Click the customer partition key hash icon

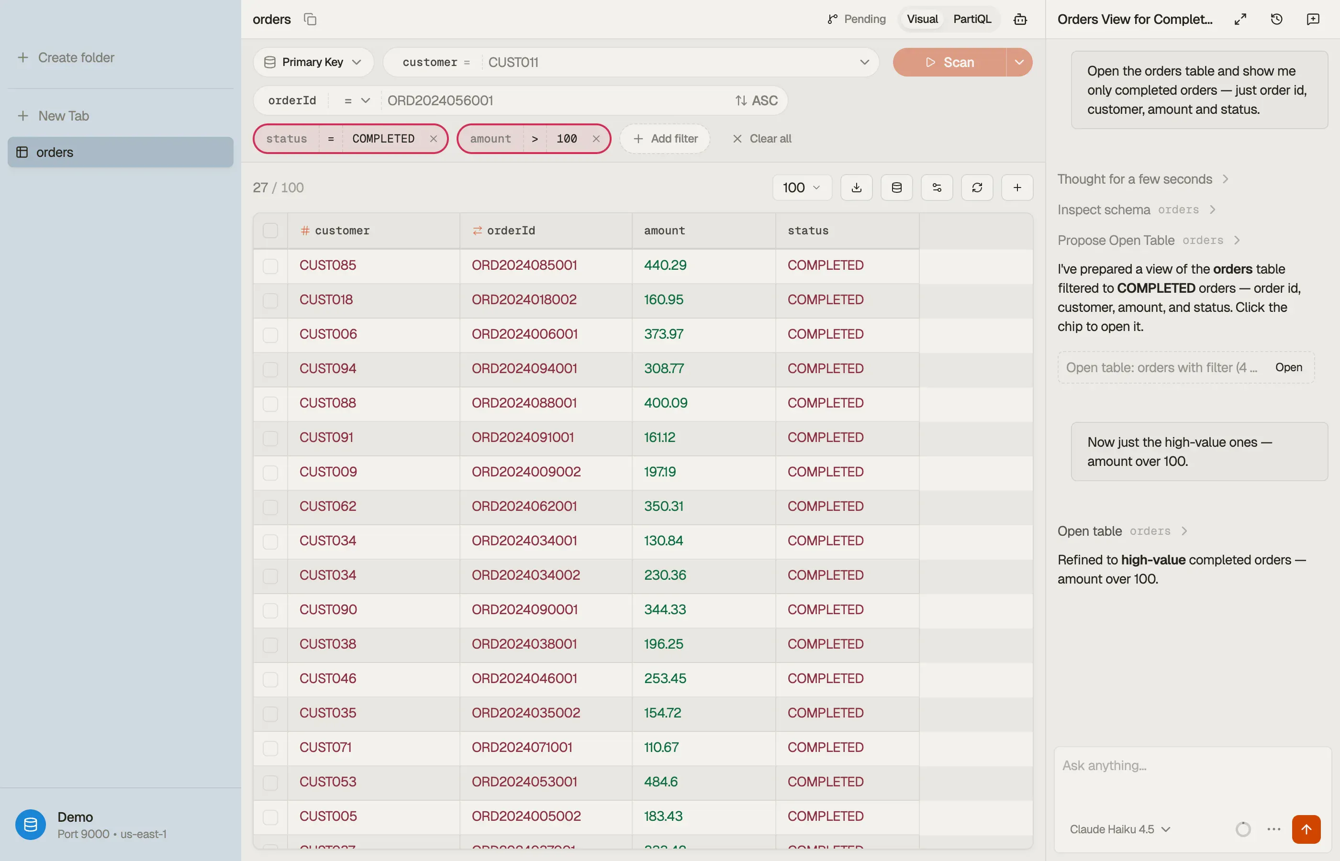(305, 231)
